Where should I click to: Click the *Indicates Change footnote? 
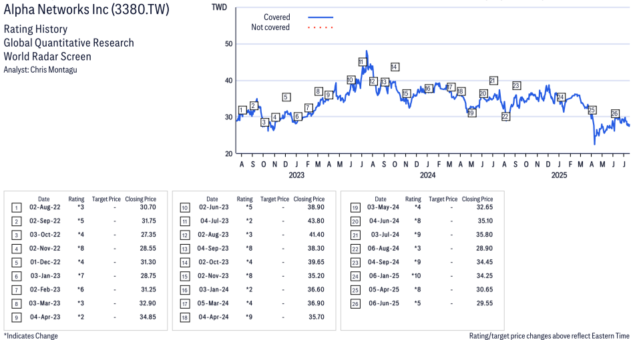point(31,336)
